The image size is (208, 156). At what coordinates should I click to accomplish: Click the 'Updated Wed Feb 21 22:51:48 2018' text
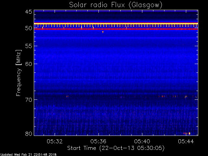[28, 155]
